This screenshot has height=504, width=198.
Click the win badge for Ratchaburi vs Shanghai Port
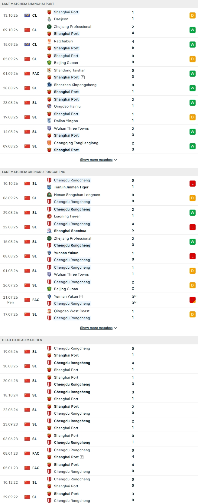point(193,45)
